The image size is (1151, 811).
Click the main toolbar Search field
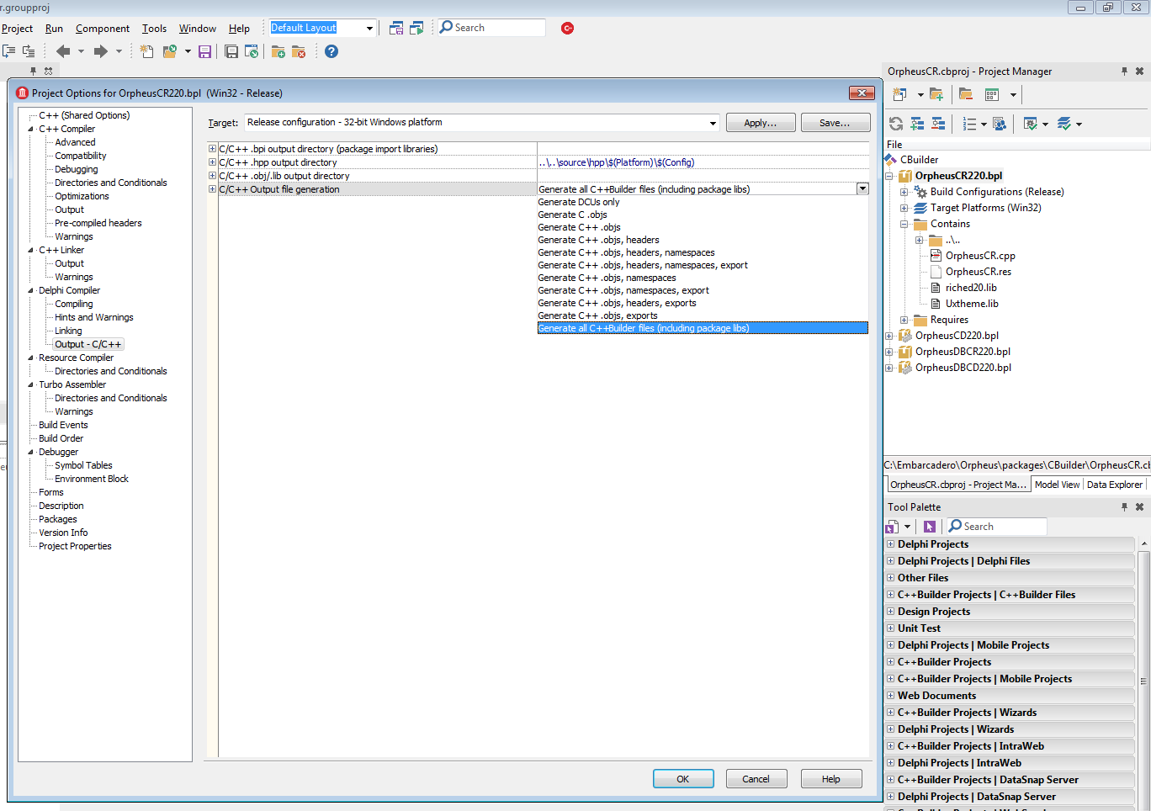coord(492,28)
